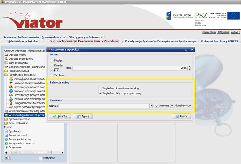
Task: Open the Oferty pracy w Internecie tab
Action: pyautogui.click(x=86, y=37)
